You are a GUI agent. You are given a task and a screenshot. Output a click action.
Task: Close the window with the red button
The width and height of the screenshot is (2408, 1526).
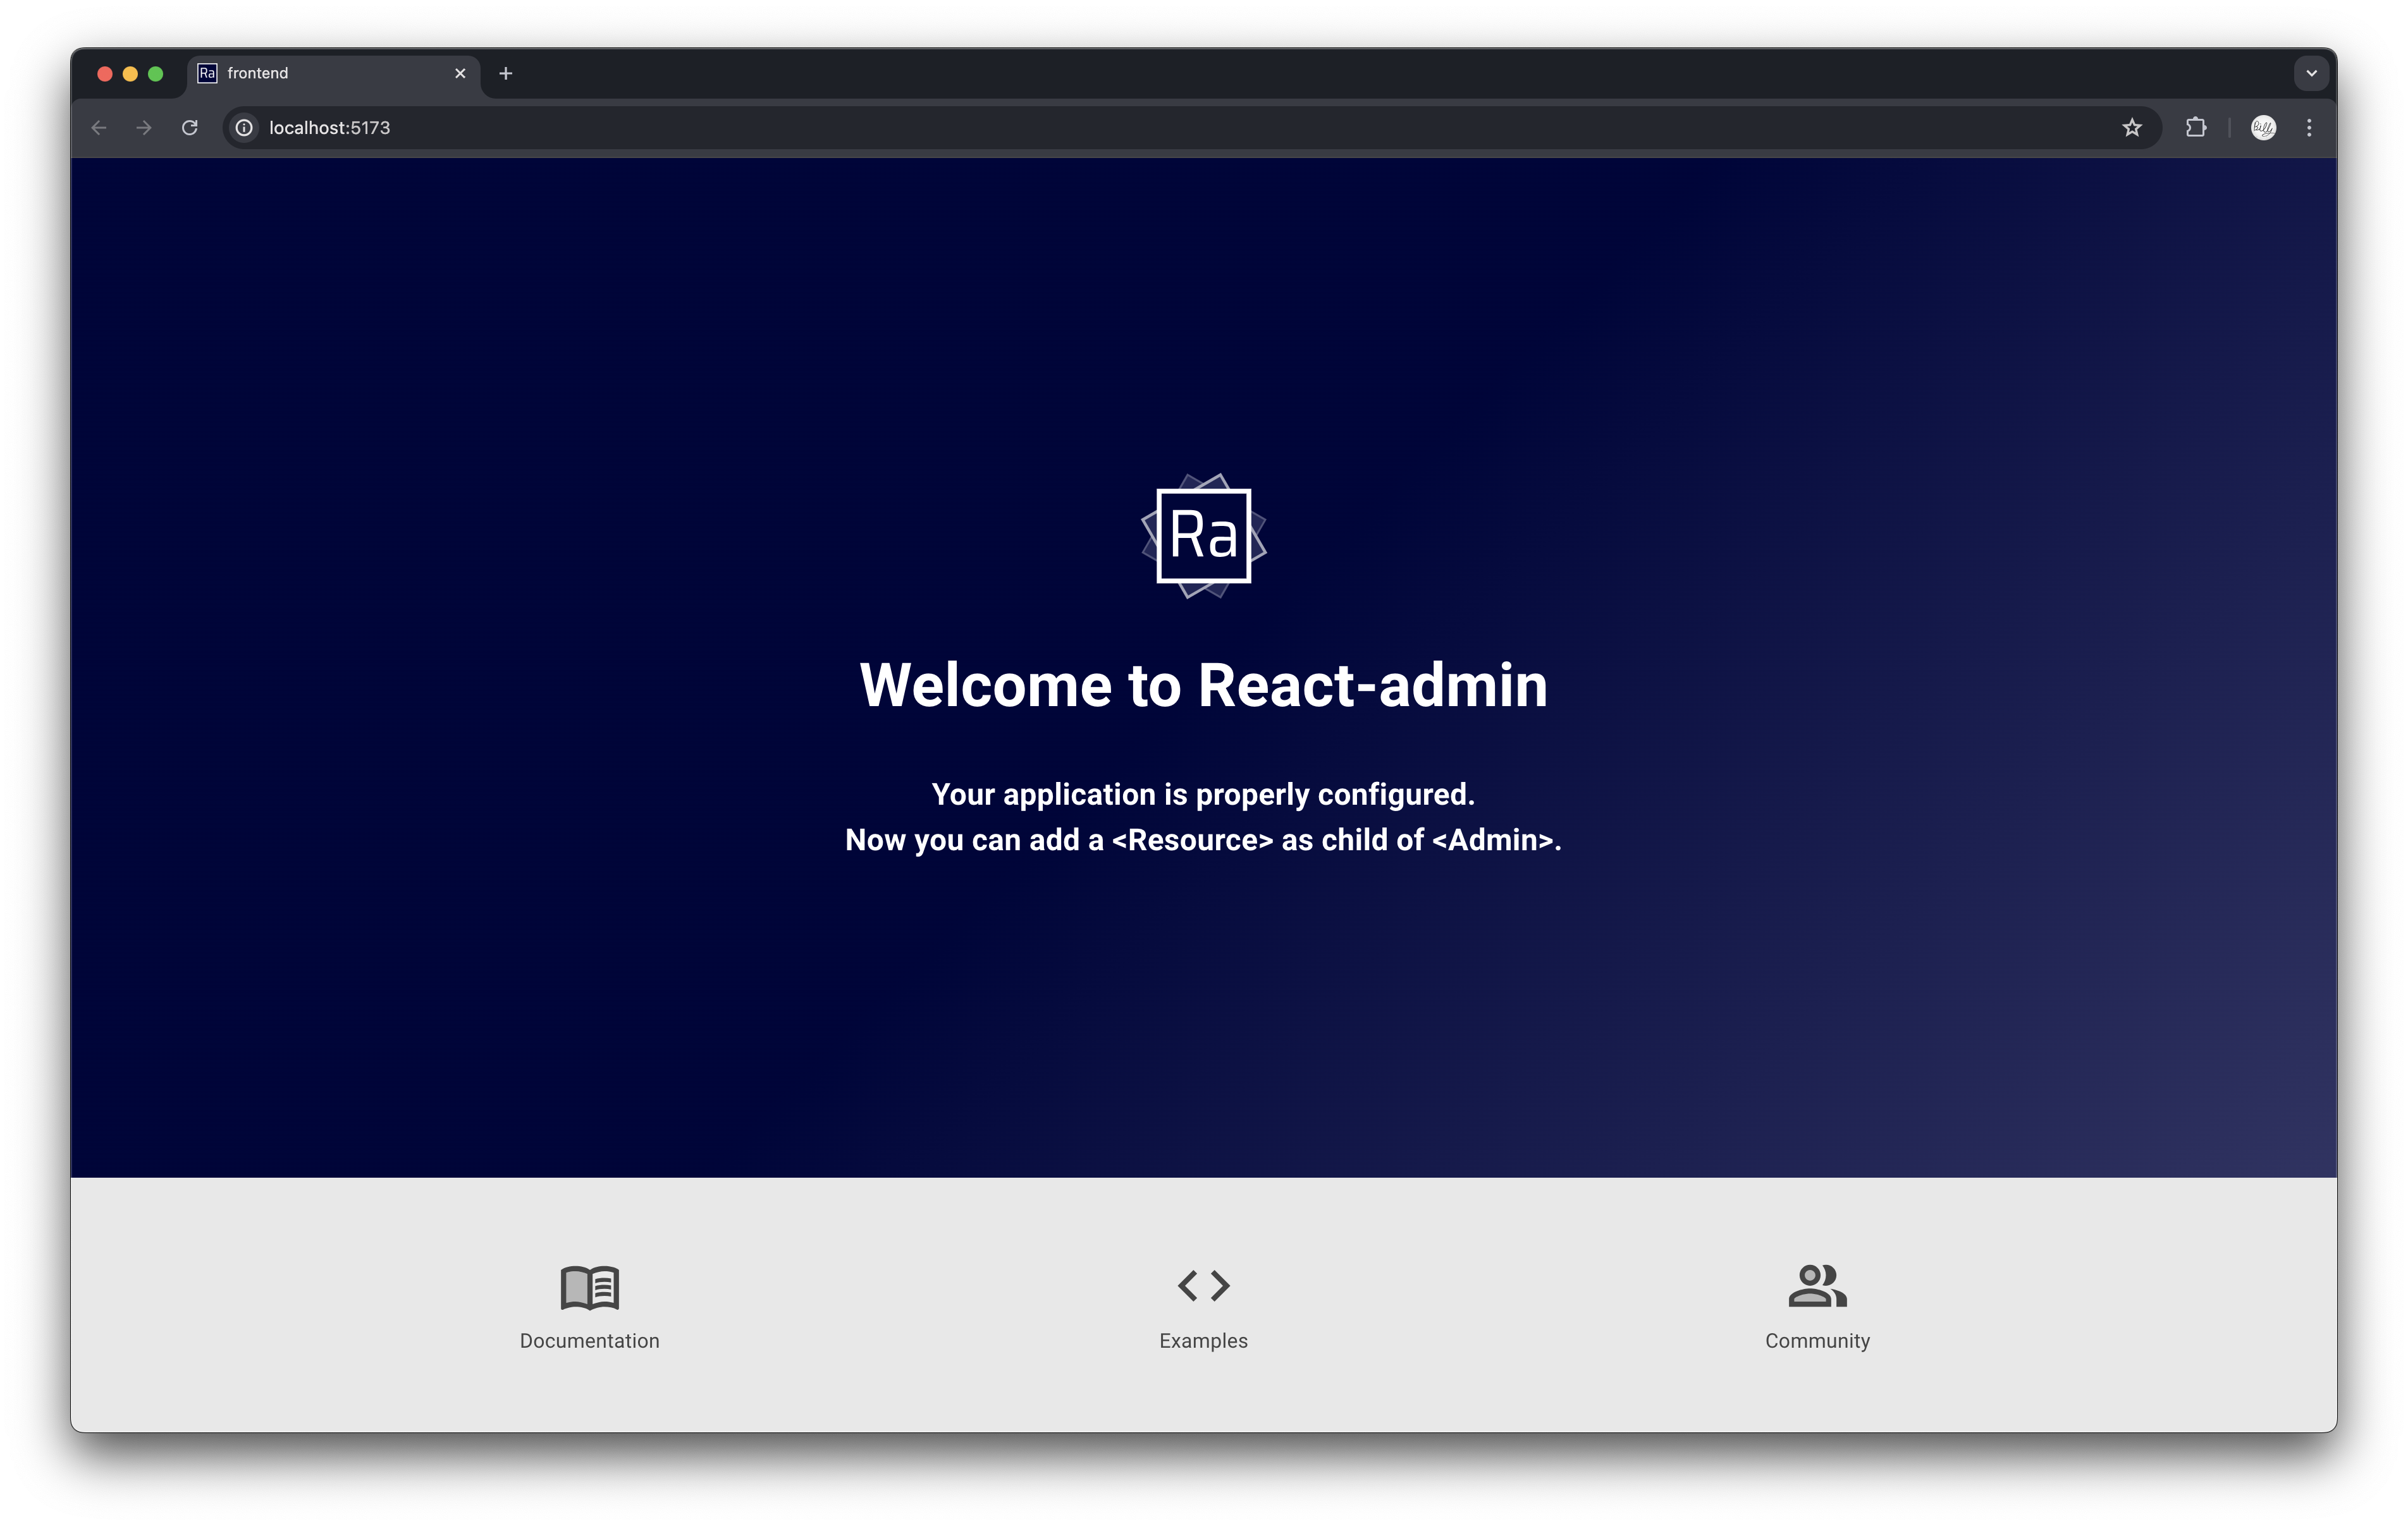pyautogui.click(x=104, y=73)
